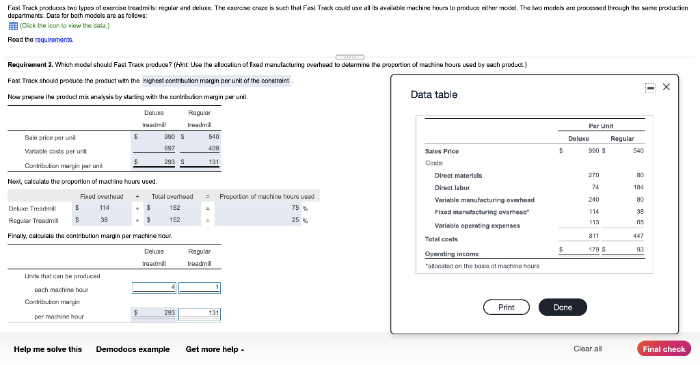Open the highest contribution margin answer dropdown
This screenshot has height=365, width=700.
pyautogui.click(x=217, y=81)
